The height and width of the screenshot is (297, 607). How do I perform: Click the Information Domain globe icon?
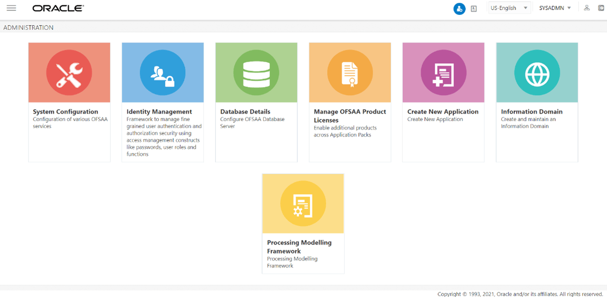pos(537,72)
